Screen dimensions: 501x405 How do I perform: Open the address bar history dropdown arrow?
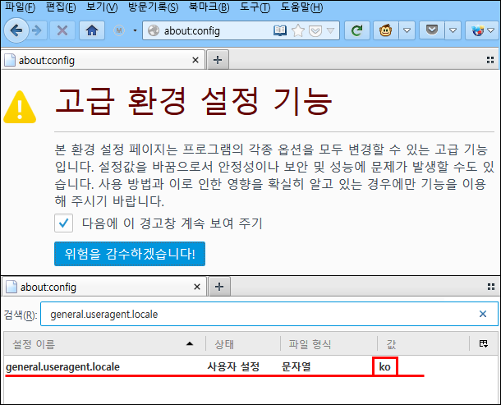[x=331, y=30]
